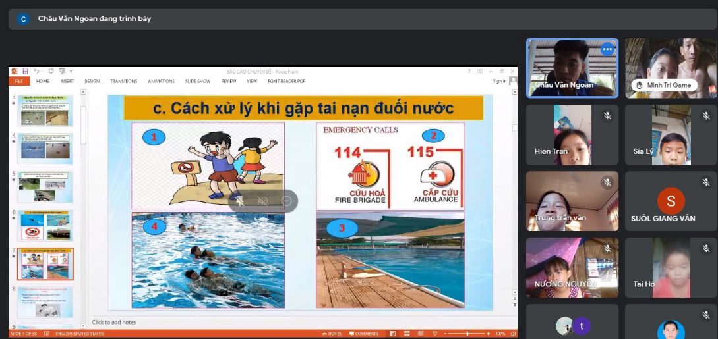The width and height of the screenshot is (718, 339).
Task: Click Tai Ho muted mic icon
Action: click(706, 249)
